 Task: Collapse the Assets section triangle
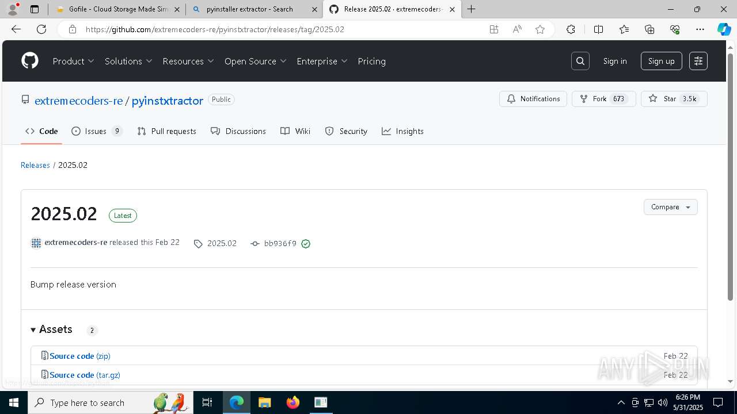coord(33,329)
